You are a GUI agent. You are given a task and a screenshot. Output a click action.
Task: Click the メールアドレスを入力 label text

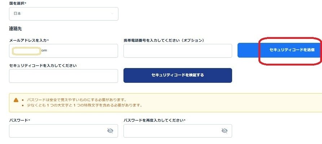(x=29, y=41)
